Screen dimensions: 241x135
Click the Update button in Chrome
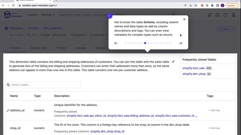click(232, 5)
